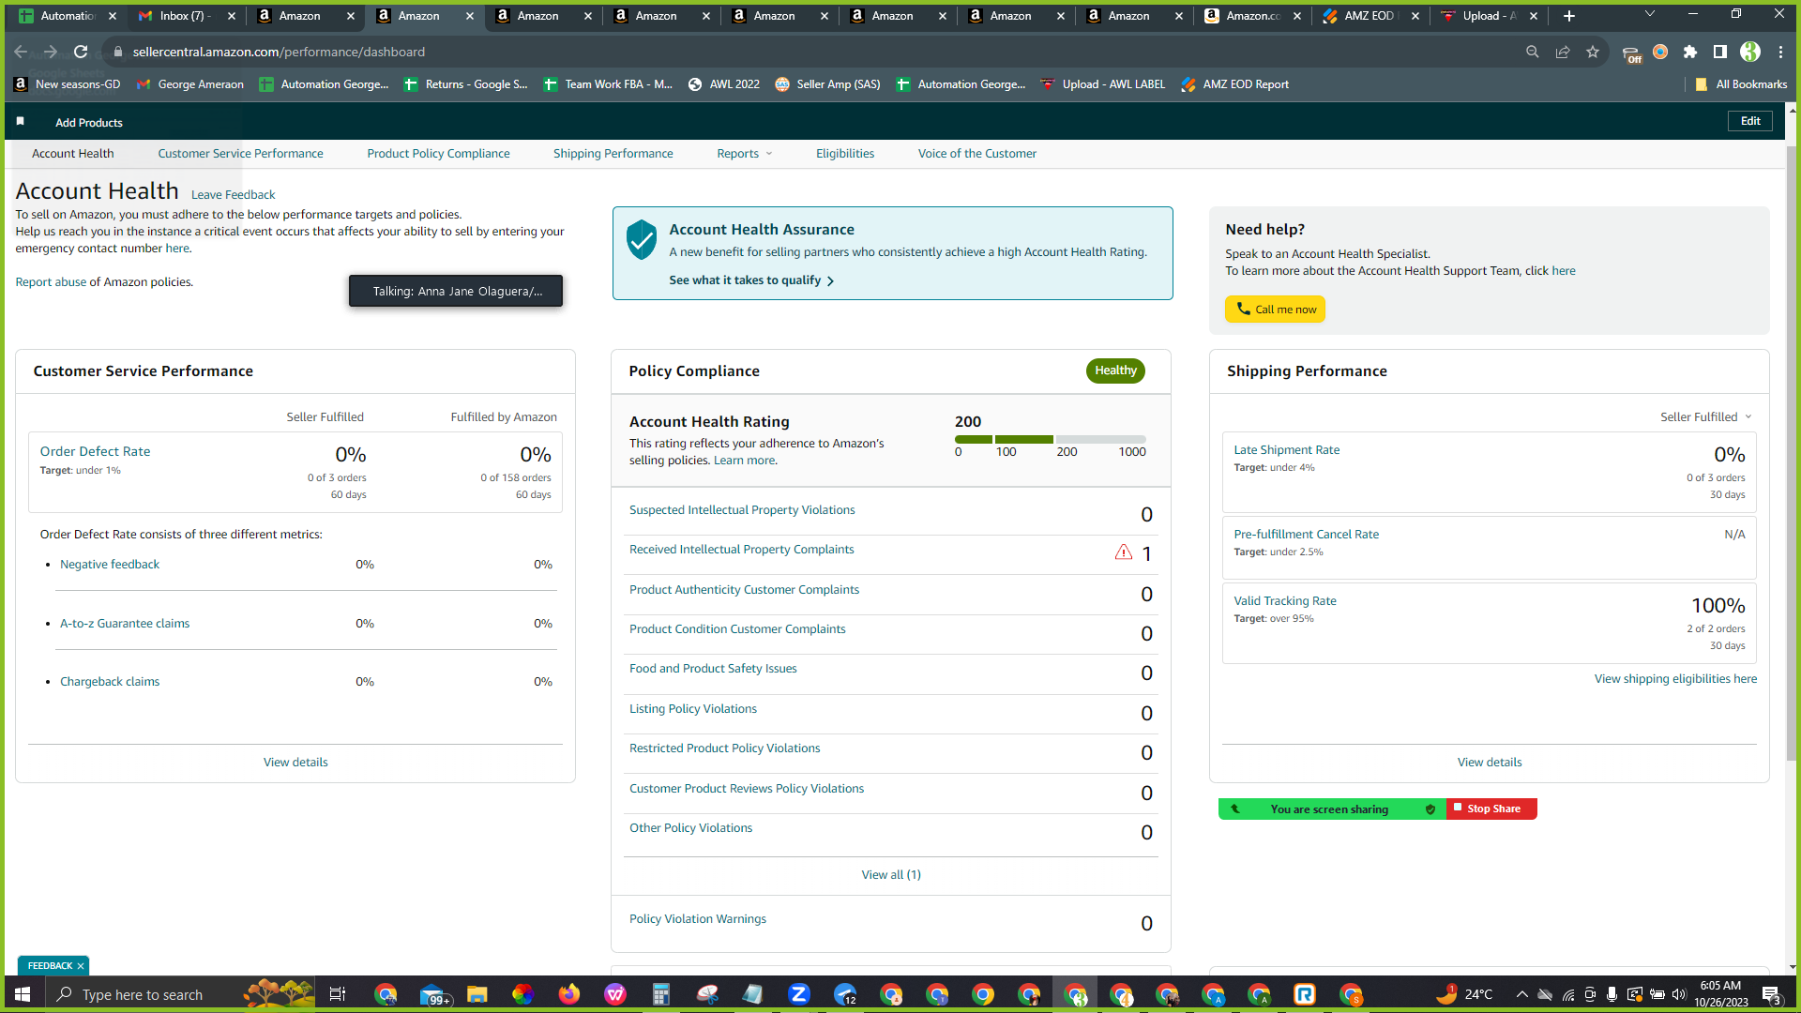Image resolution: width=1801 pixels, height=1013 pixels.
Task: Open the Seller Amp (SAS) bookmark
Action: (827, 84)
